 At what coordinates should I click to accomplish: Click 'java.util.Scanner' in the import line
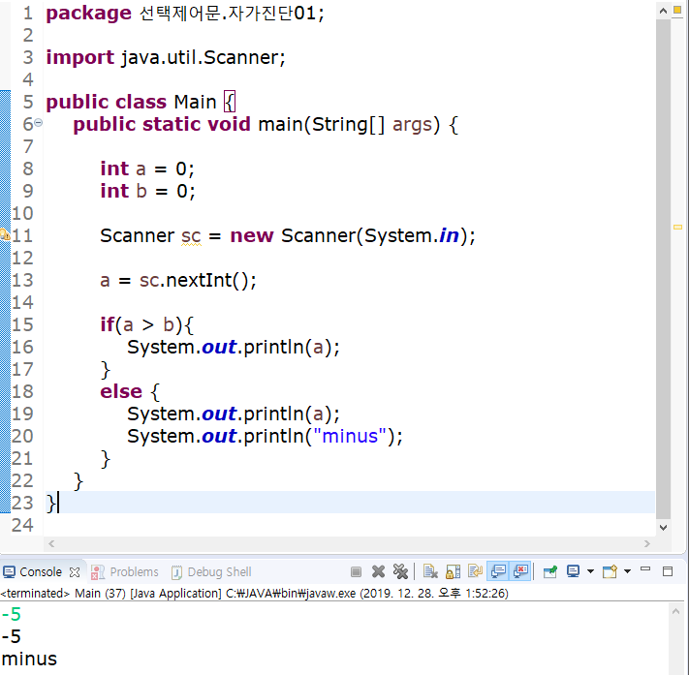200,57
